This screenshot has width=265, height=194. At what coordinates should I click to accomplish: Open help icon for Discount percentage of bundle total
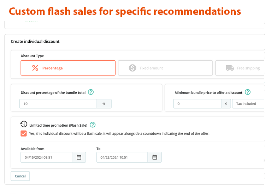click(x=91, y=92)
